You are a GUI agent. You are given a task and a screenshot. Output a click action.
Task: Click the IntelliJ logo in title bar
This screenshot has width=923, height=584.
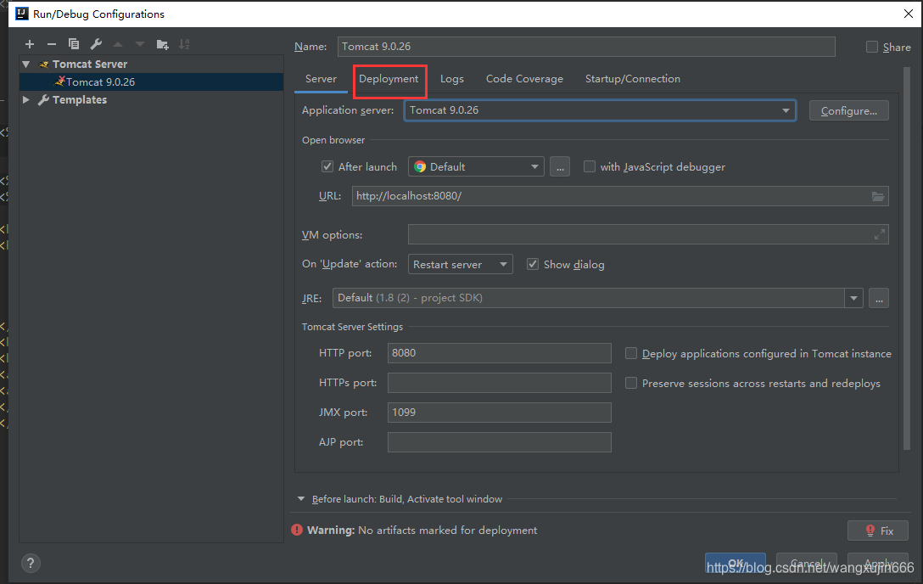(x=22, y=14)
